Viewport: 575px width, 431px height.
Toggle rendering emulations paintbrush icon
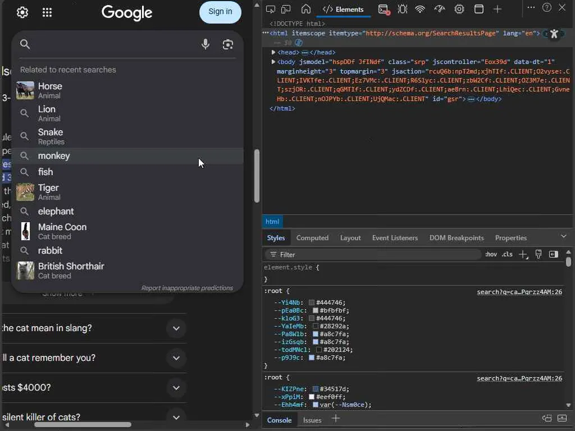[539, 254]
